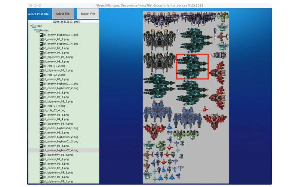Click image icon of dl_enemy_03_3.png
Viewport: 299px width, 187px height.
[x=41, y=61]
